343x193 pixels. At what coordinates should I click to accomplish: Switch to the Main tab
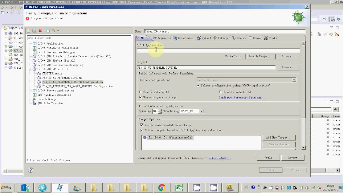coord(142,38)
